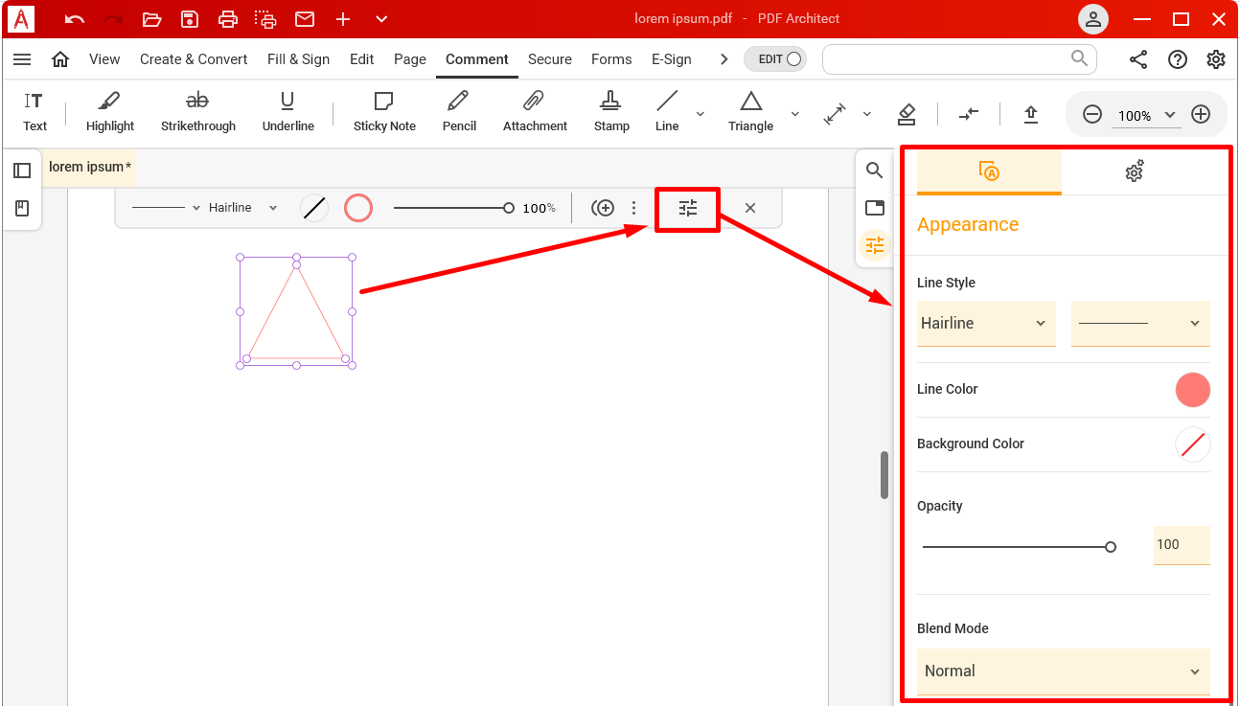Open line style dropdown in floating toolbar
This screenshot has width=1240, height=706.
(166, 208)
